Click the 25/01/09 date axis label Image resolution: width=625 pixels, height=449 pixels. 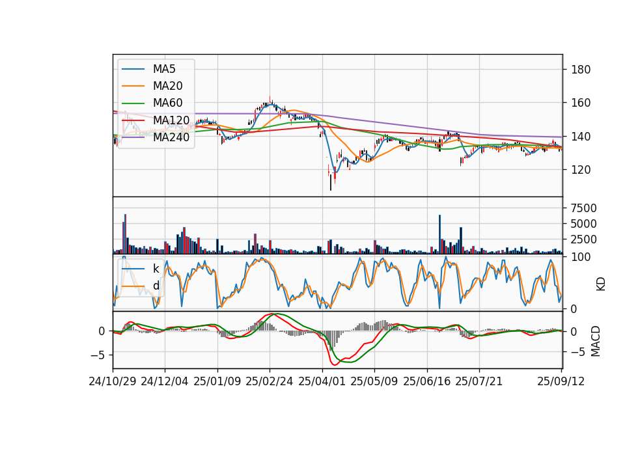(x=217, y=381)
